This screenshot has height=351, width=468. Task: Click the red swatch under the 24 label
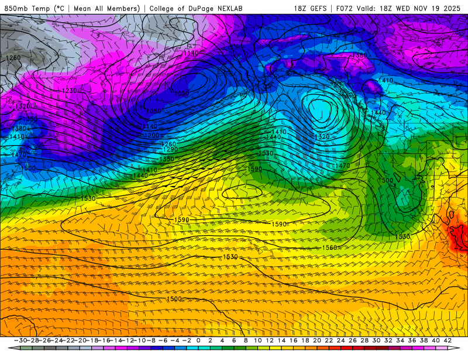coord(347,348)
